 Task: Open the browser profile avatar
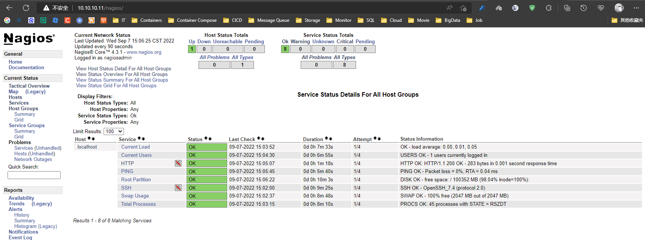[619, 8]
